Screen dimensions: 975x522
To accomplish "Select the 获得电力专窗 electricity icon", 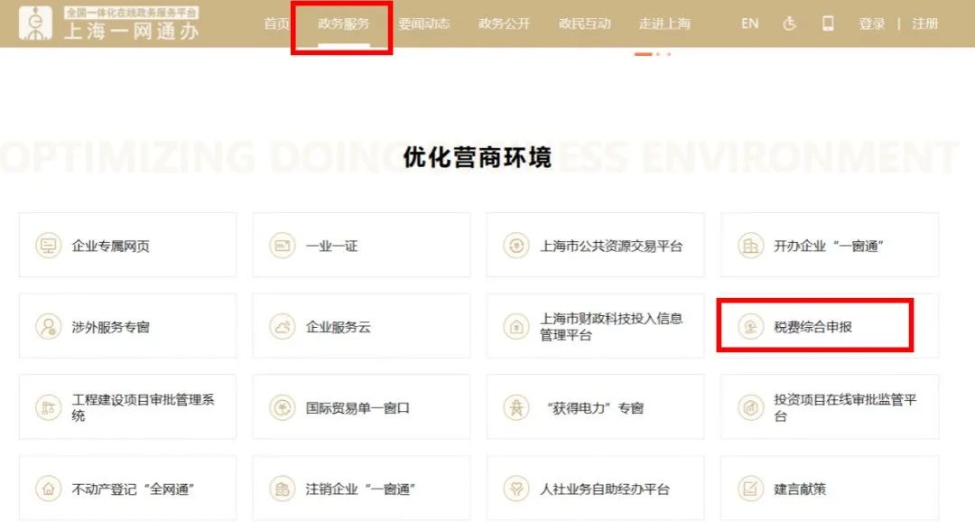I will click(517, 406).
